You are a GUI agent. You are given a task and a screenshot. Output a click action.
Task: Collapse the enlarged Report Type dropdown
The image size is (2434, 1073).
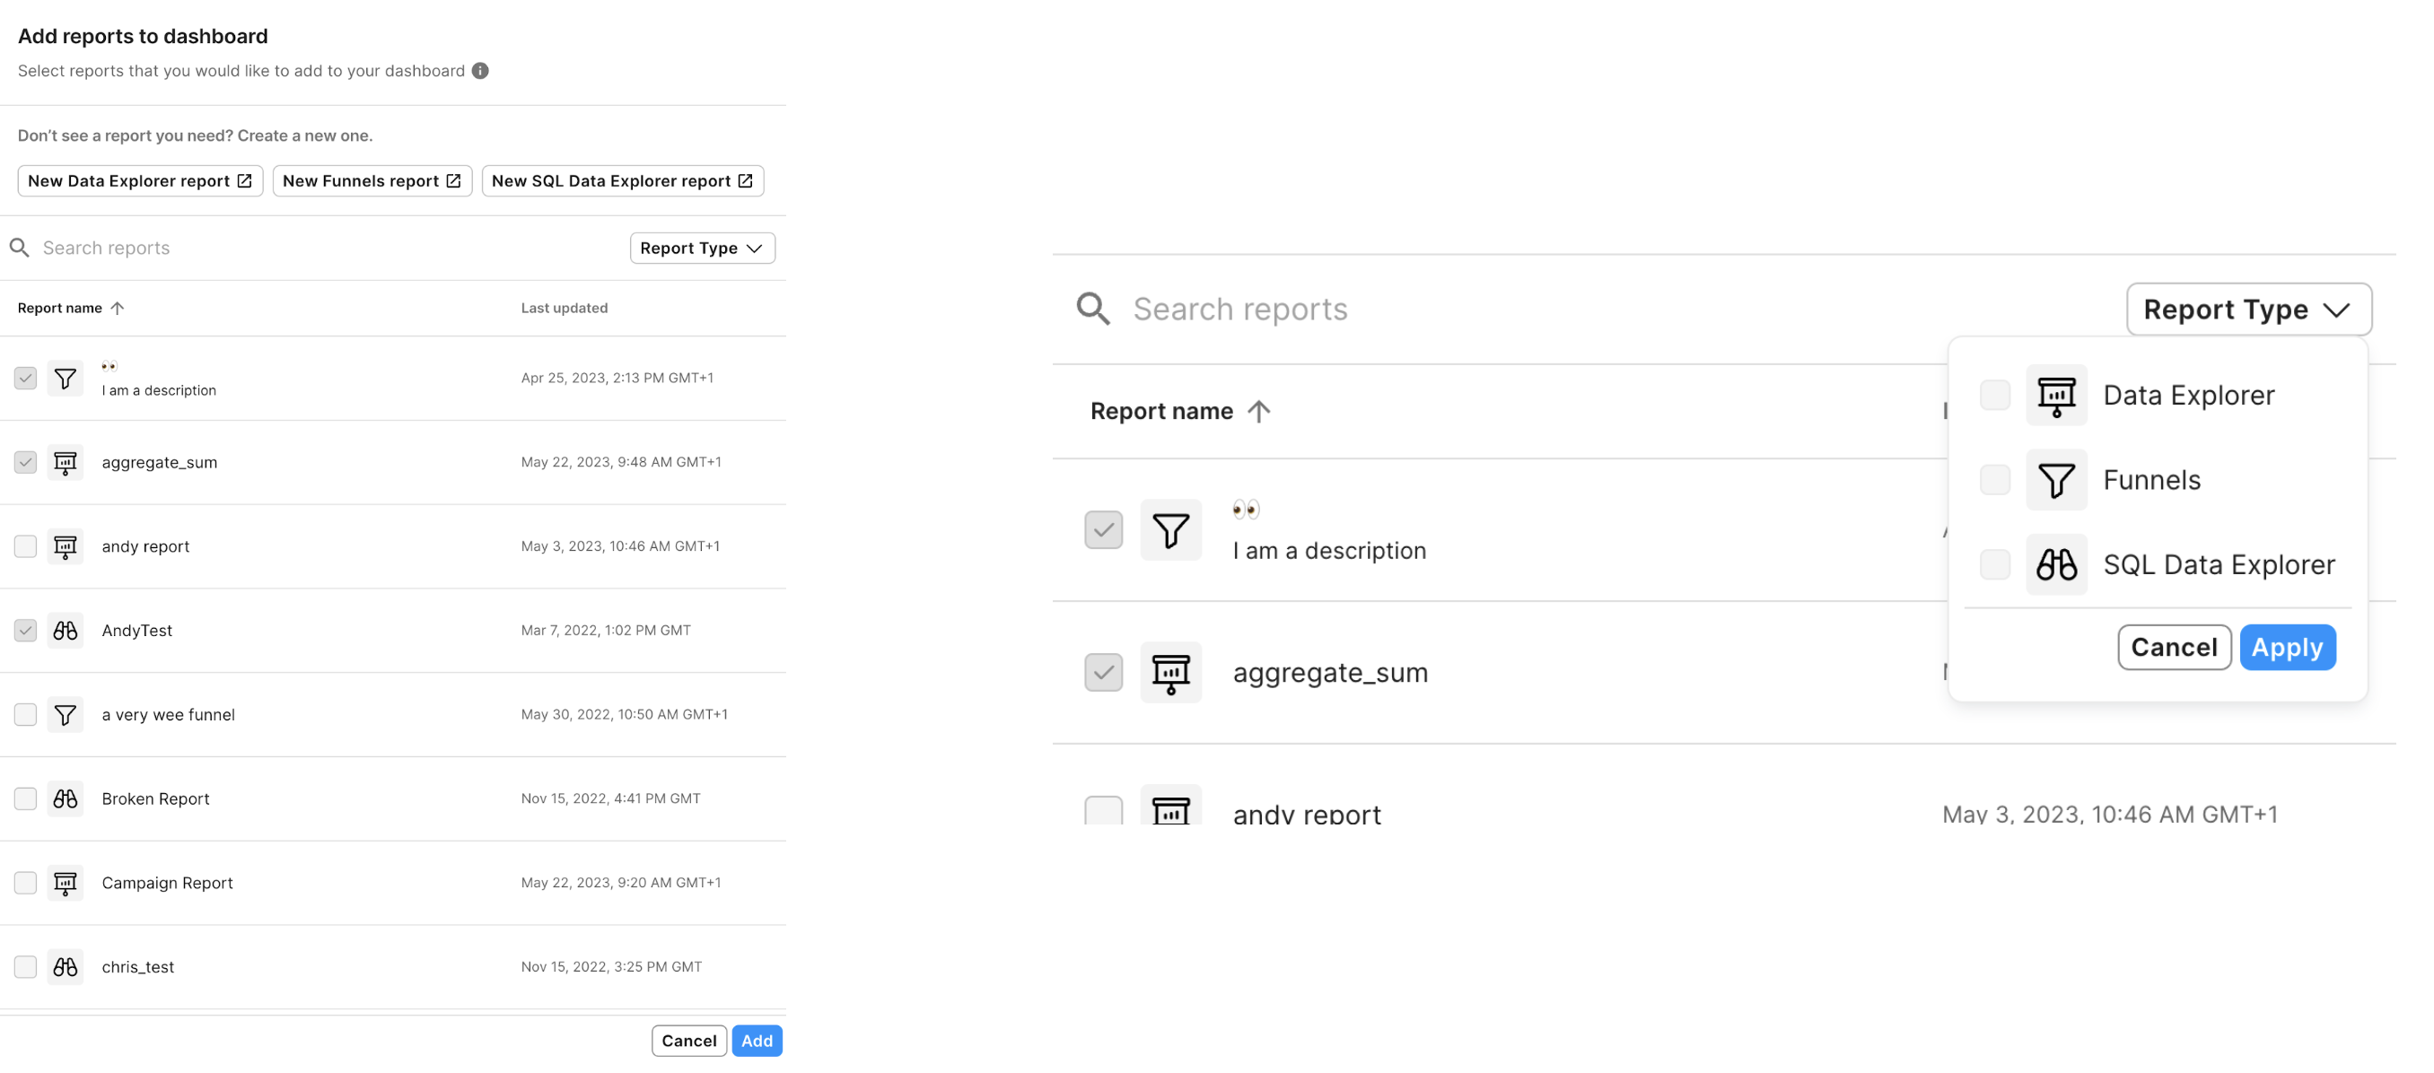[2248, 309]
